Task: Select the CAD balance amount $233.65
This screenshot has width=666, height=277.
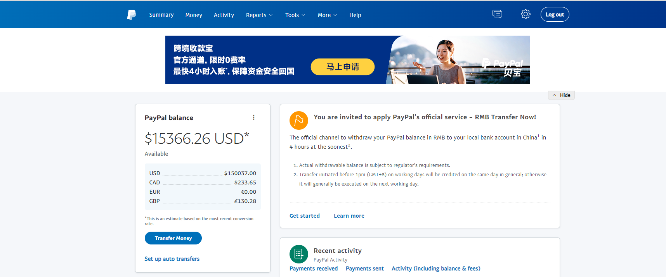Action: click(245, 182)
